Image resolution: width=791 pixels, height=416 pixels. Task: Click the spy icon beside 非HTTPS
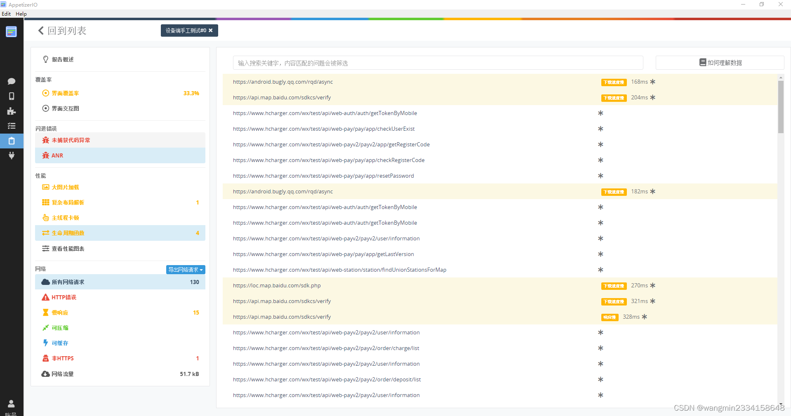pos(46,358)
